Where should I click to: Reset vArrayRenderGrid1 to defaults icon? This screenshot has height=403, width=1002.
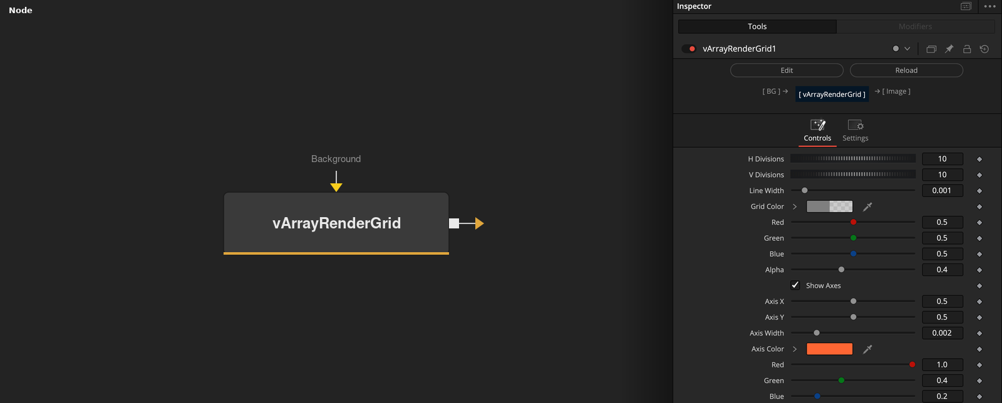(984, 49)
